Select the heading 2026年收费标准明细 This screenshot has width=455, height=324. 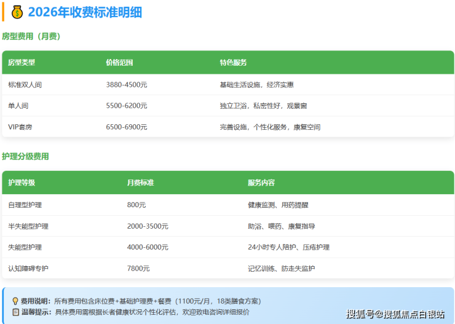pyautogui.click(x=85, y=12)
